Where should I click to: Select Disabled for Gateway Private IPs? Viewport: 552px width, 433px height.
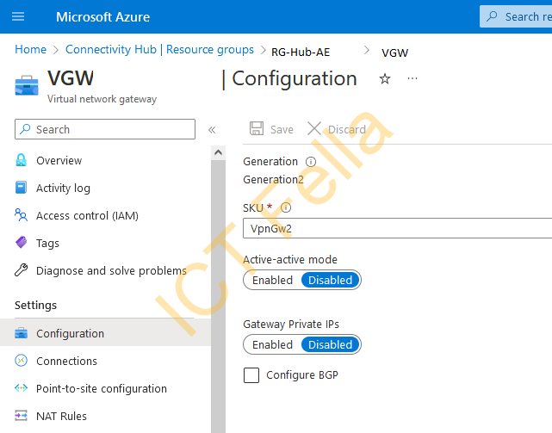point(330,344)
